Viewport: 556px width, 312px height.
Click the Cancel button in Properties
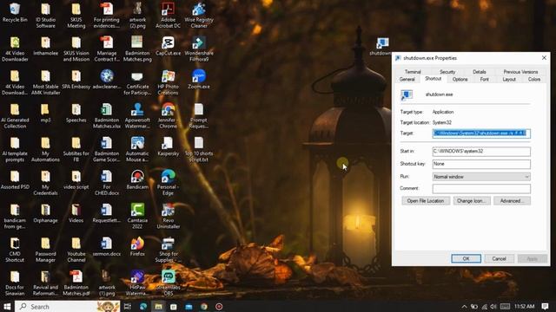(499, 258)
